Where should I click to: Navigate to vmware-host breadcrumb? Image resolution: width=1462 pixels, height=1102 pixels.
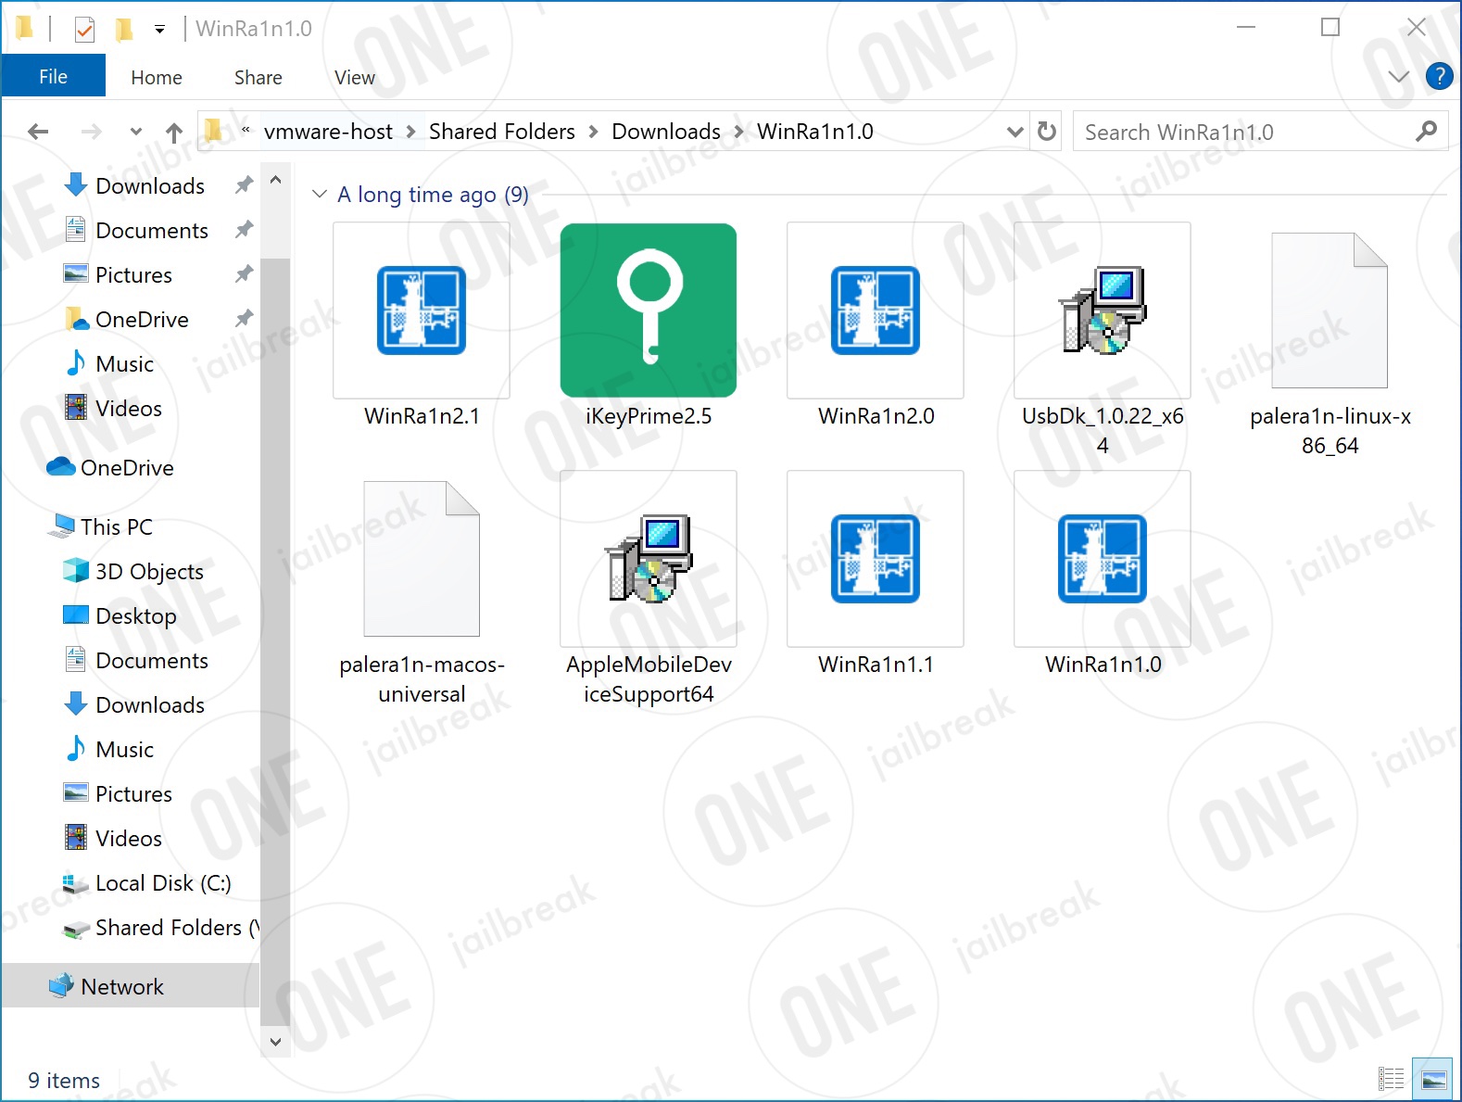pyautogui.click(x=328, y=132)
